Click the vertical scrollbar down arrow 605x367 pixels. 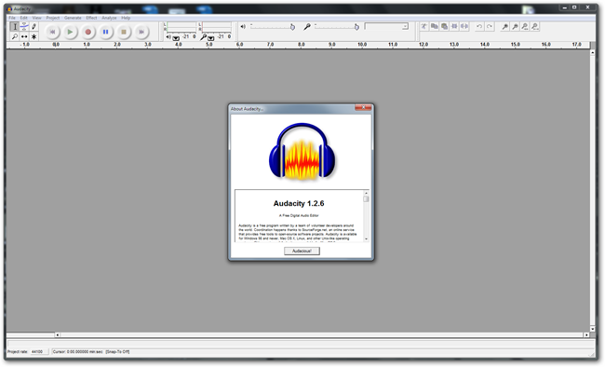pyautogui.click(x=593, y=329)
